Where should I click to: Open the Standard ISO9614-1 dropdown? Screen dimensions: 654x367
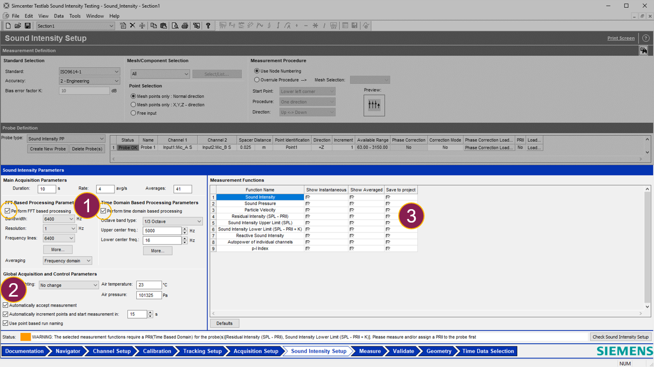[x=90, y=72]
